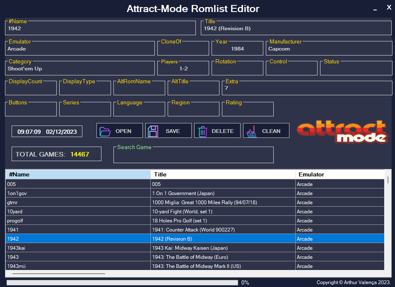Edit the Title field 1942 (Revision B)

coord(296,29)
